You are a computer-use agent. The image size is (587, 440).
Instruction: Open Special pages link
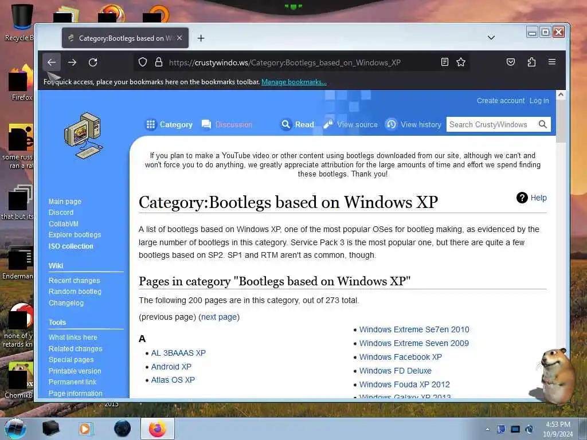point(71,360)
